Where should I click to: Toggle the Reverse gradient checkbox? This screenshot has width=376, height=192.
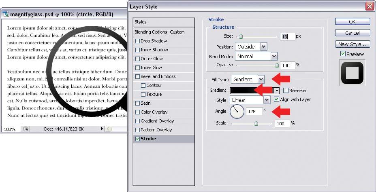(x=286, y=91)
